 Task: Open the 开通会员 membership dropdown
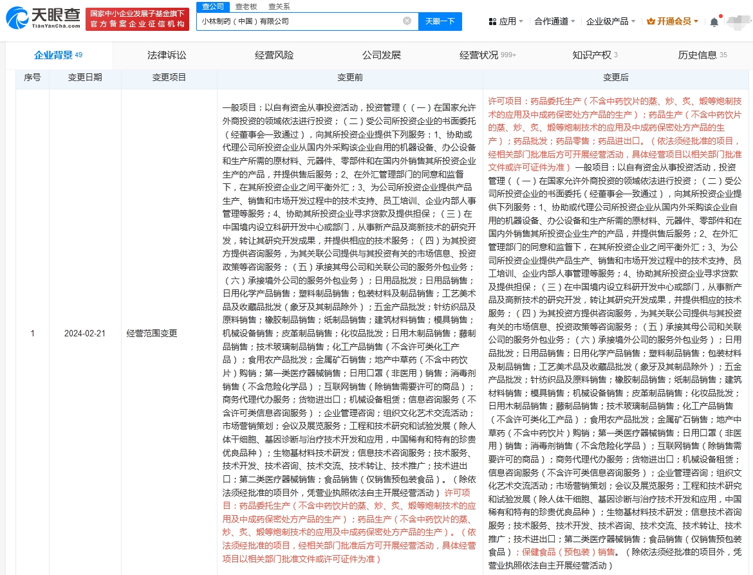tap(673, 22)
